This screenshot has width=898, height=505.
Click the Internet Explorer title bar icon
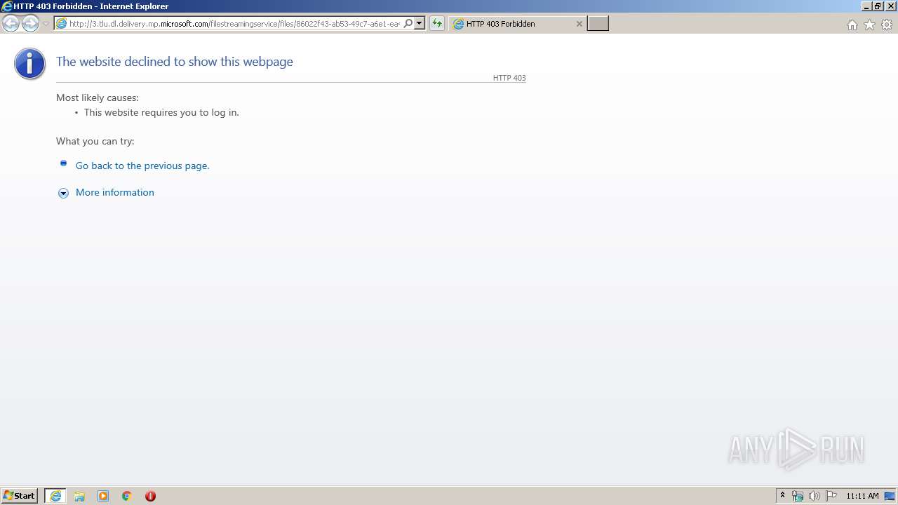[x=7, y=6]
